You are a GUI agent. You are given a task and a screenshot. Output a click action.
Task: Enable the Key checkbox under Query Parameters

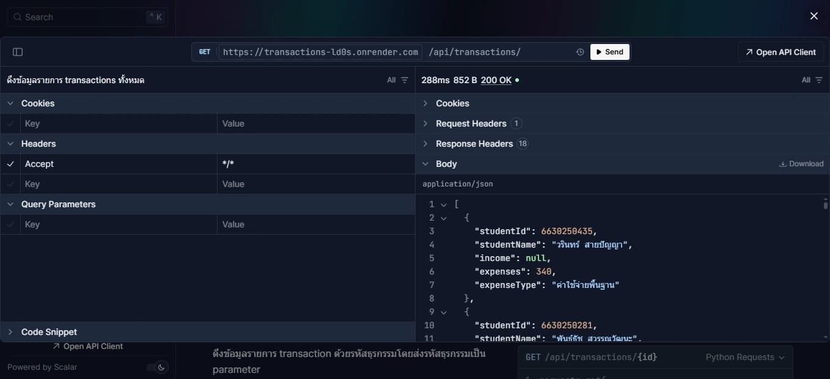tap(10, 224)
